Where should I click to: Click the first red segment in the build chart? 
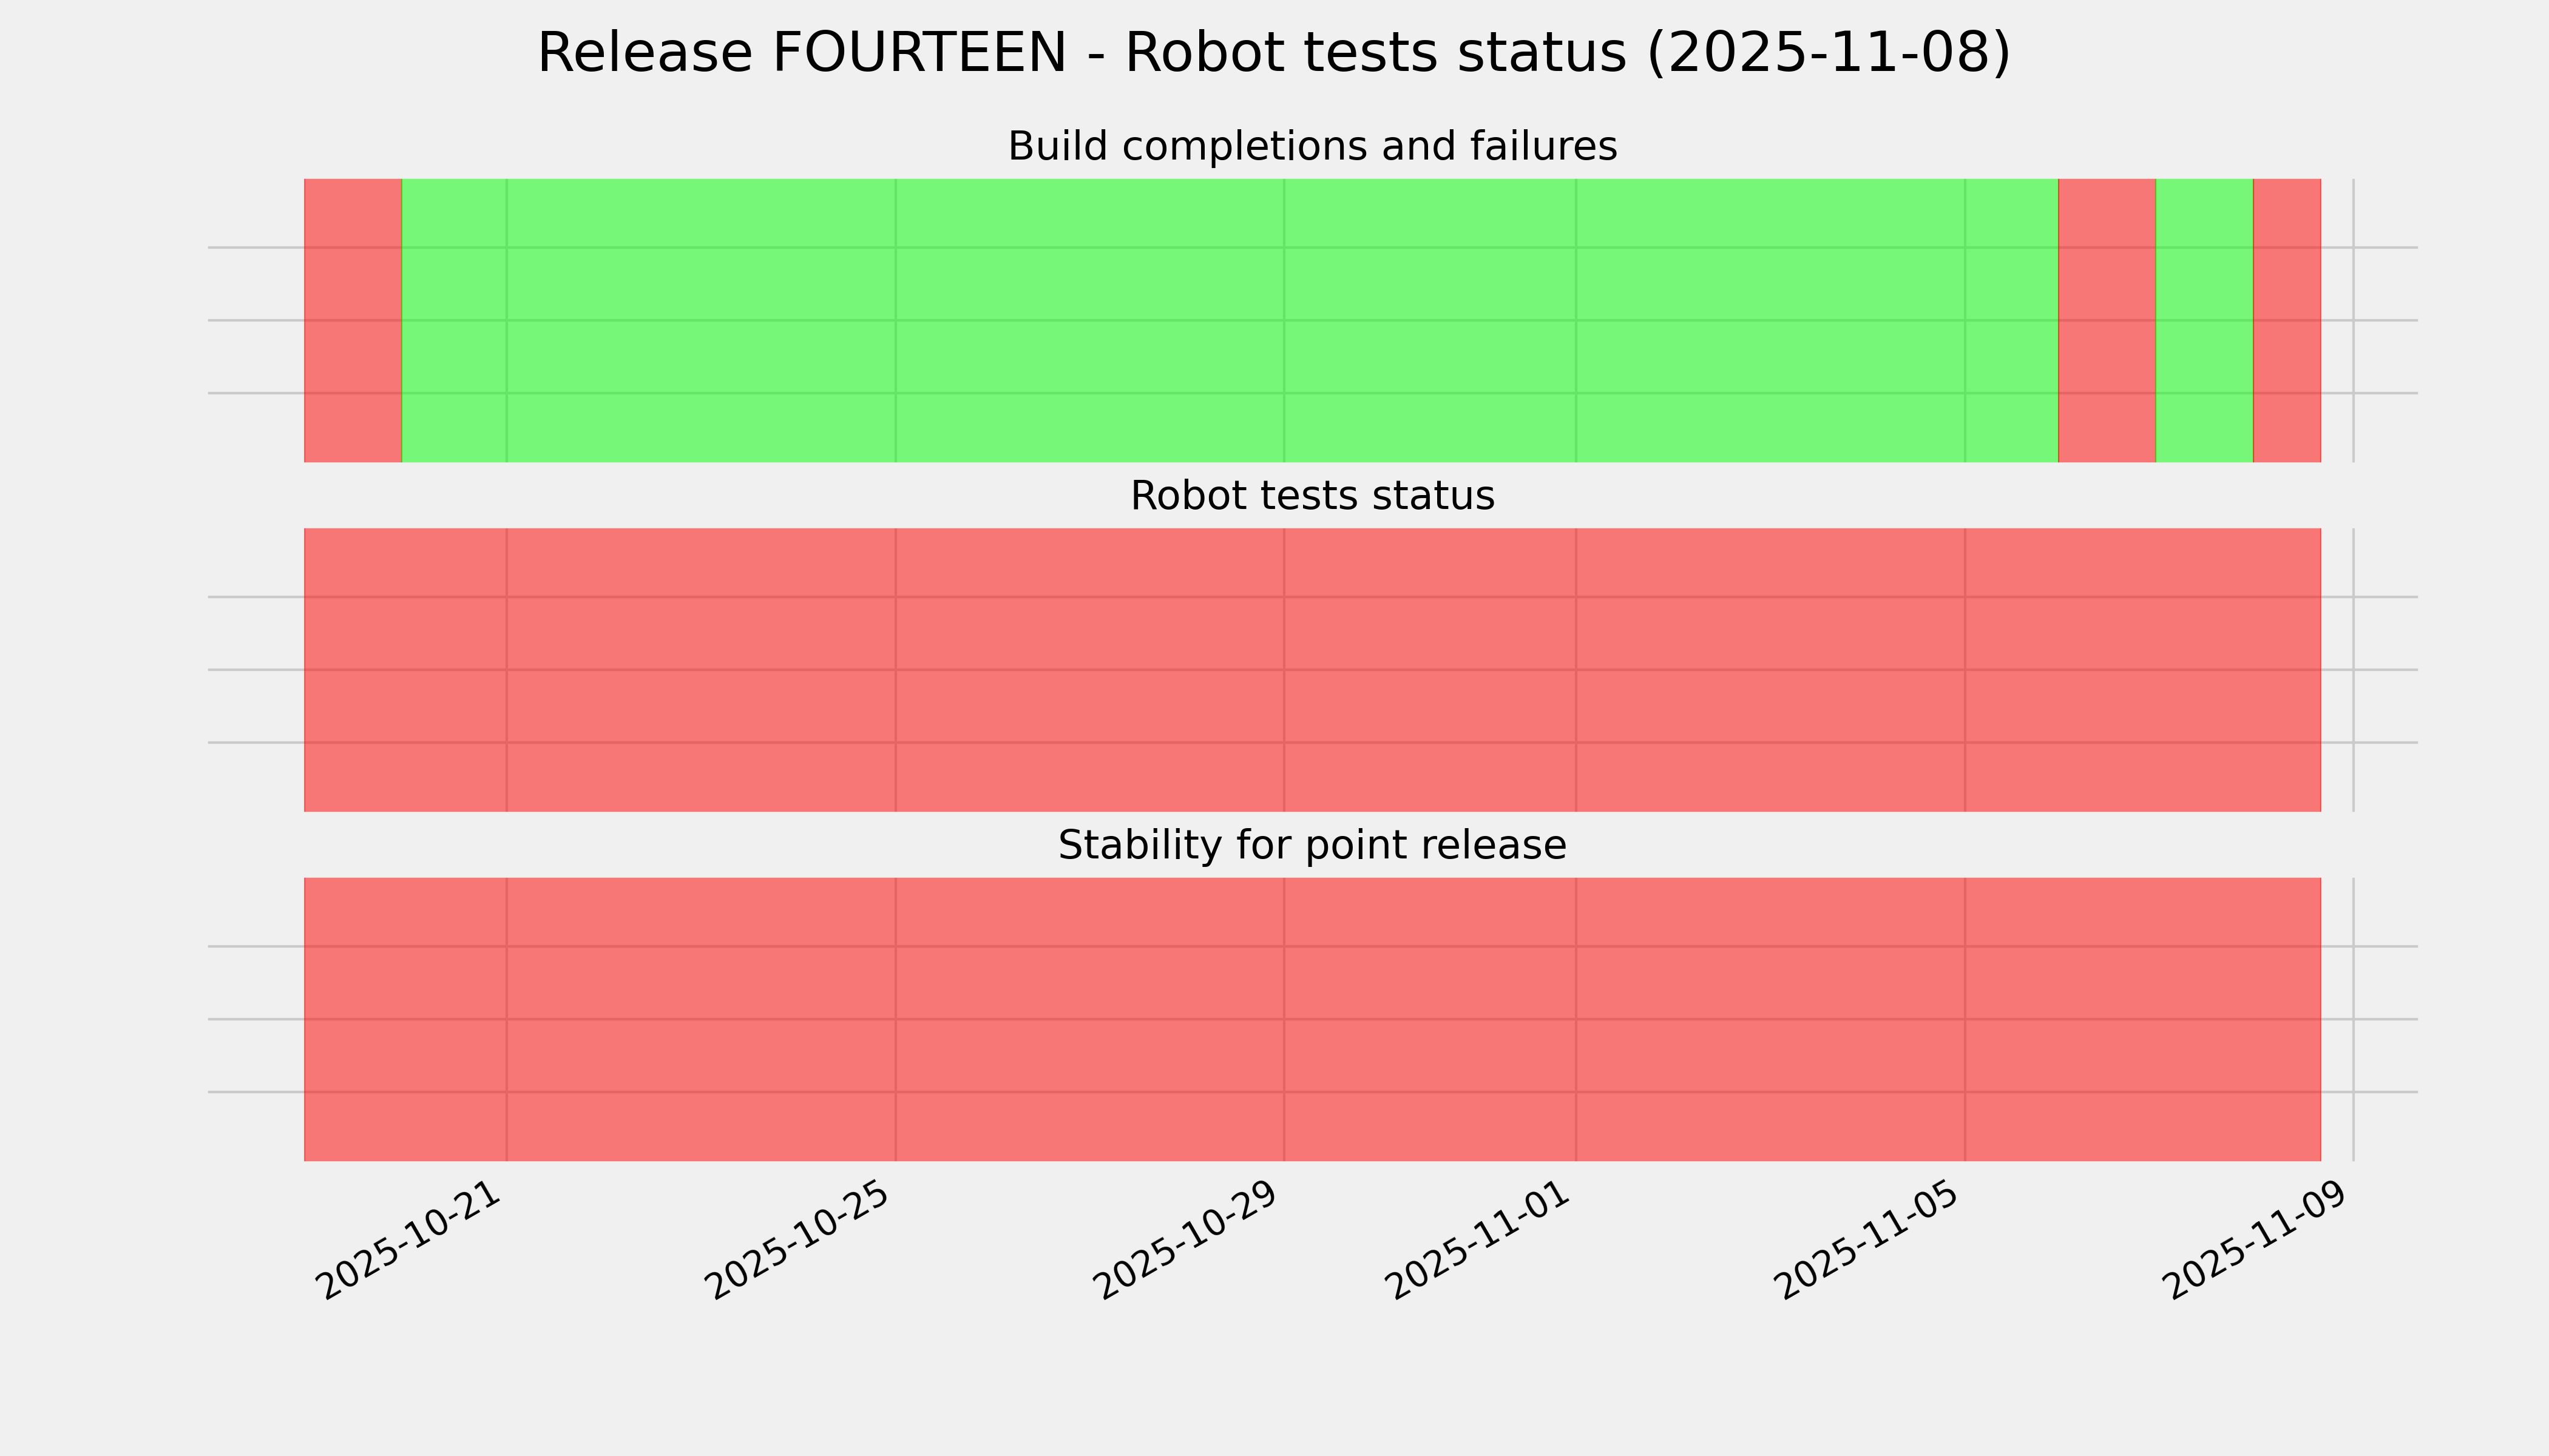pyautogui.click(x=352, y=320)
